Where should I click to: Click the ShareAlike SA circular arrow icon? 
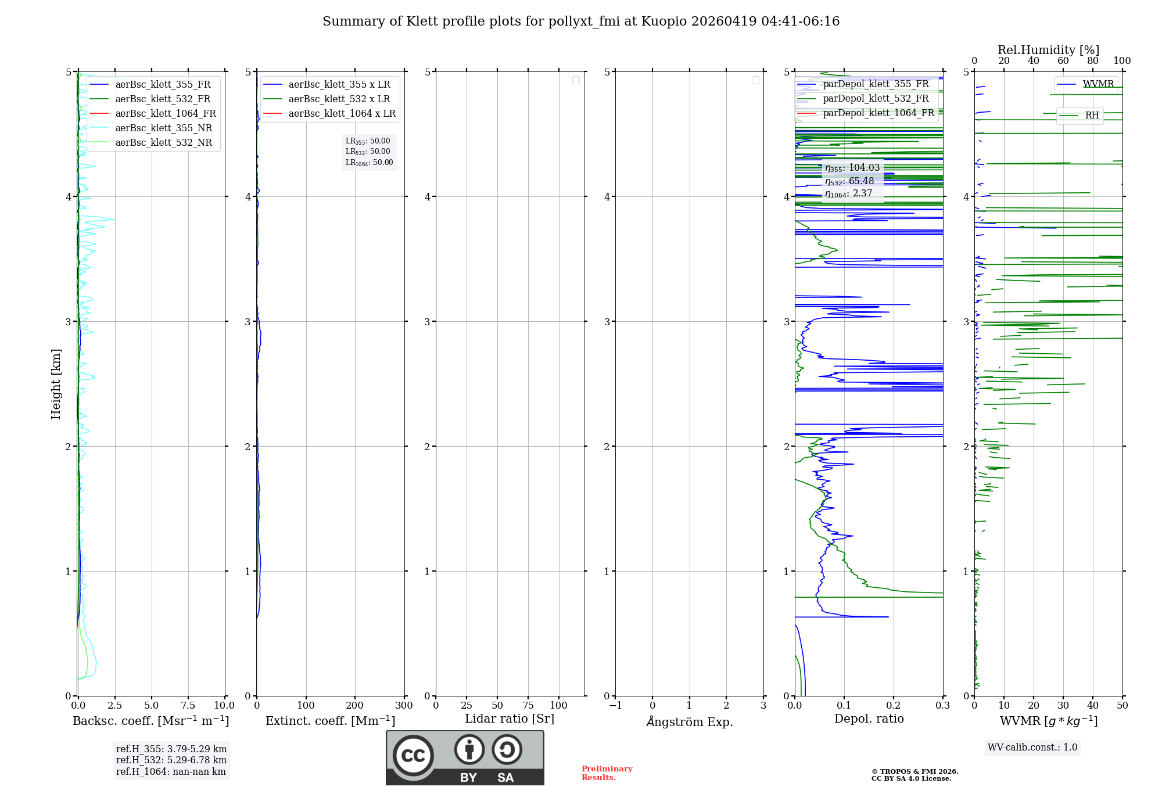point(507,749)
